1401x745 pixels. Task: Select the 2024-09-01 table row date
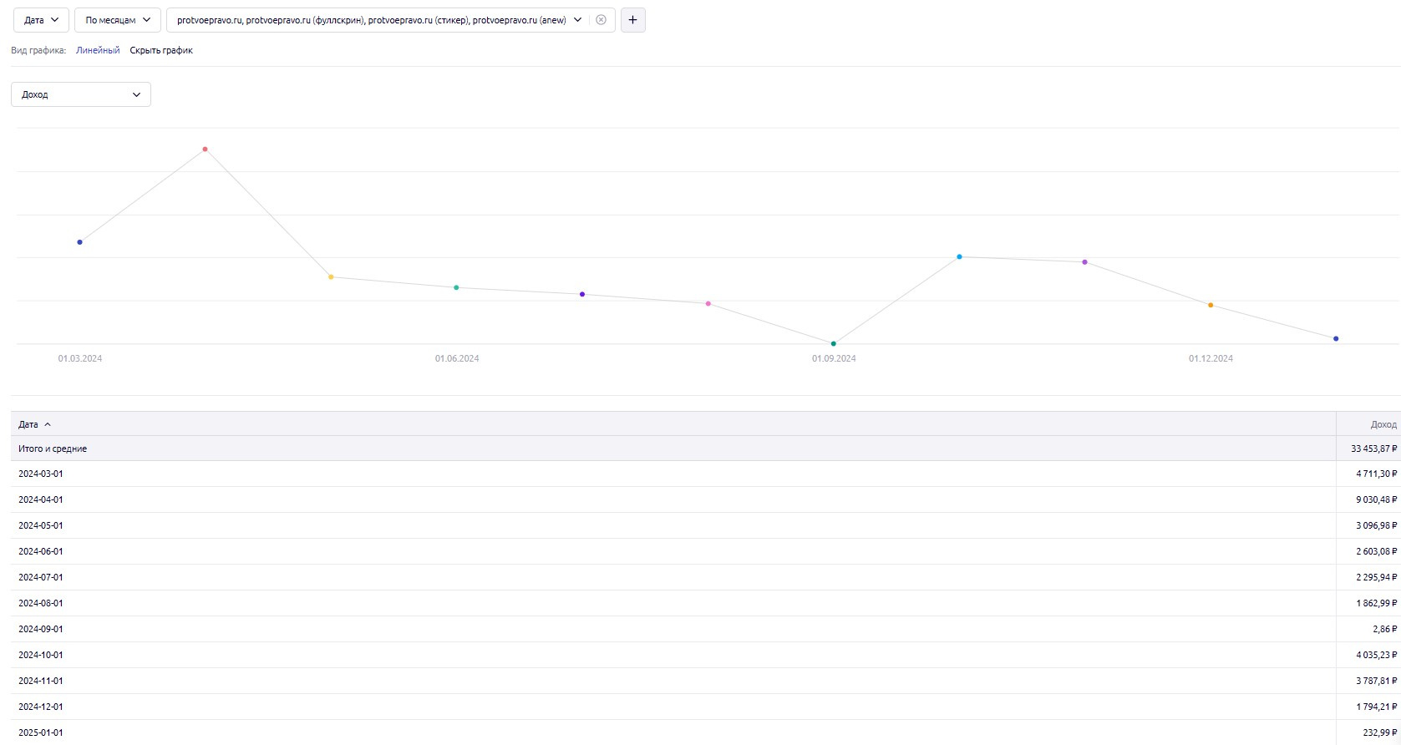41,629
